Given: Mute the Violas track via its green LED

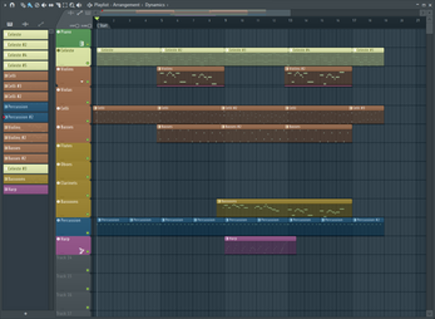Looking at the screenshot, I should [87, 102].
